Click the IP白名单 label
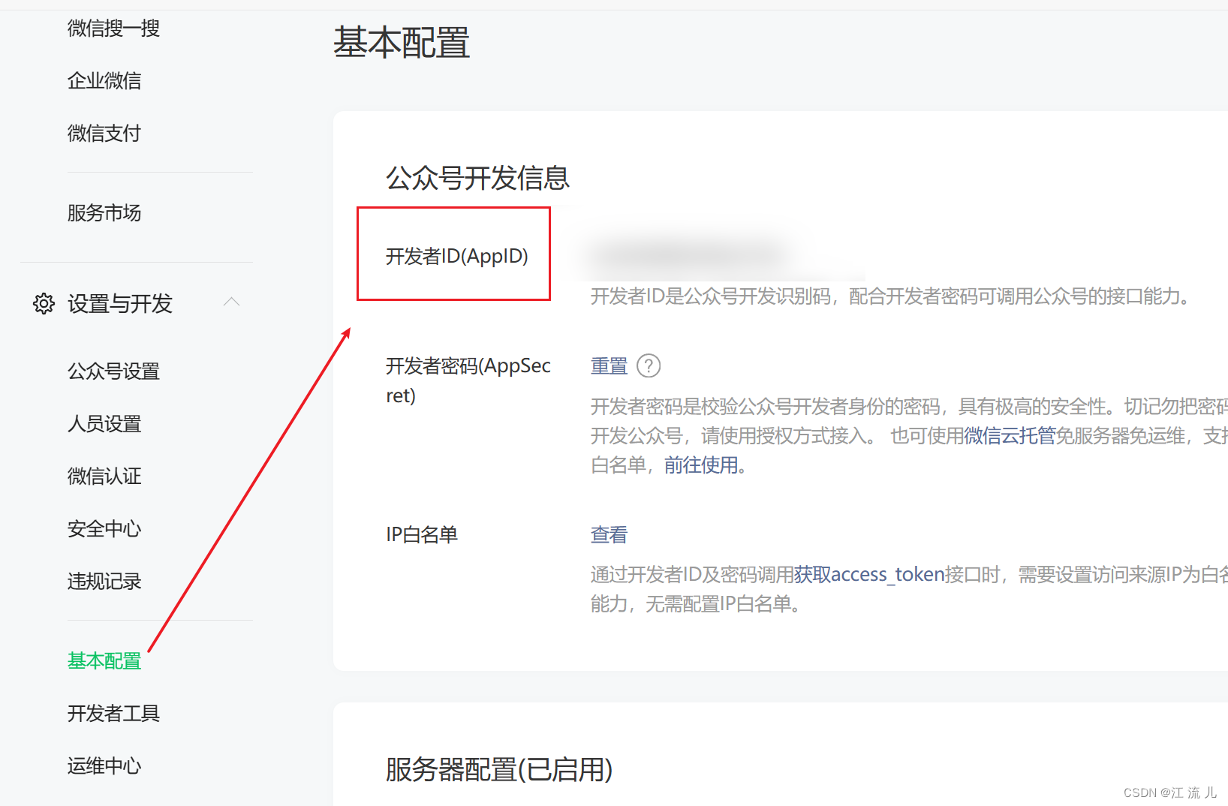Viewport: 1228px width, 806px height. coord(422,535)
